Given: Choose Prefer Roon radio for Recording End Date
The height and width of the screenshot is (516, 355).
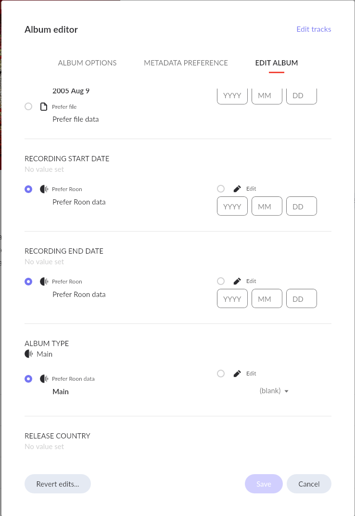Looking at the screenshot, I should [x=28, y=282].
